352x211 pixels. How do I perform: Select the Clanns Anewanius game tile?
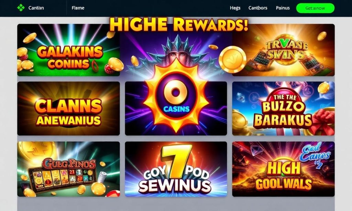point(68,108)
